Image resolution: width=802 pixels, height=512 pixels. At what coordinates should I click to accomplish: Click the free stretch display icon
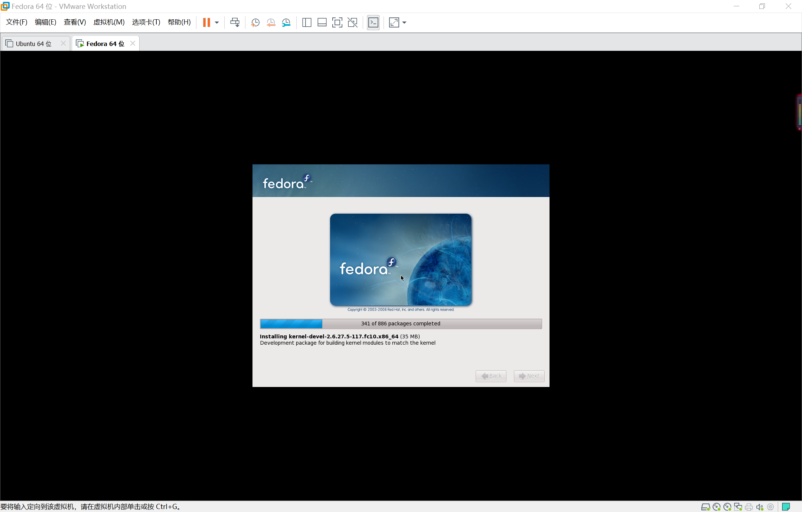tap(394, 23)
